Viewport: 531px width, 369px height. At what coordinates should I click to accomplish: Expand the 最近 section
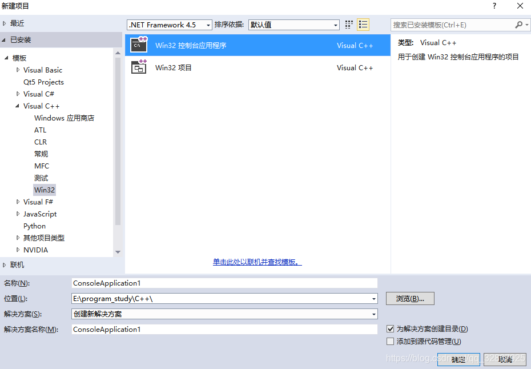coord(5,23)
